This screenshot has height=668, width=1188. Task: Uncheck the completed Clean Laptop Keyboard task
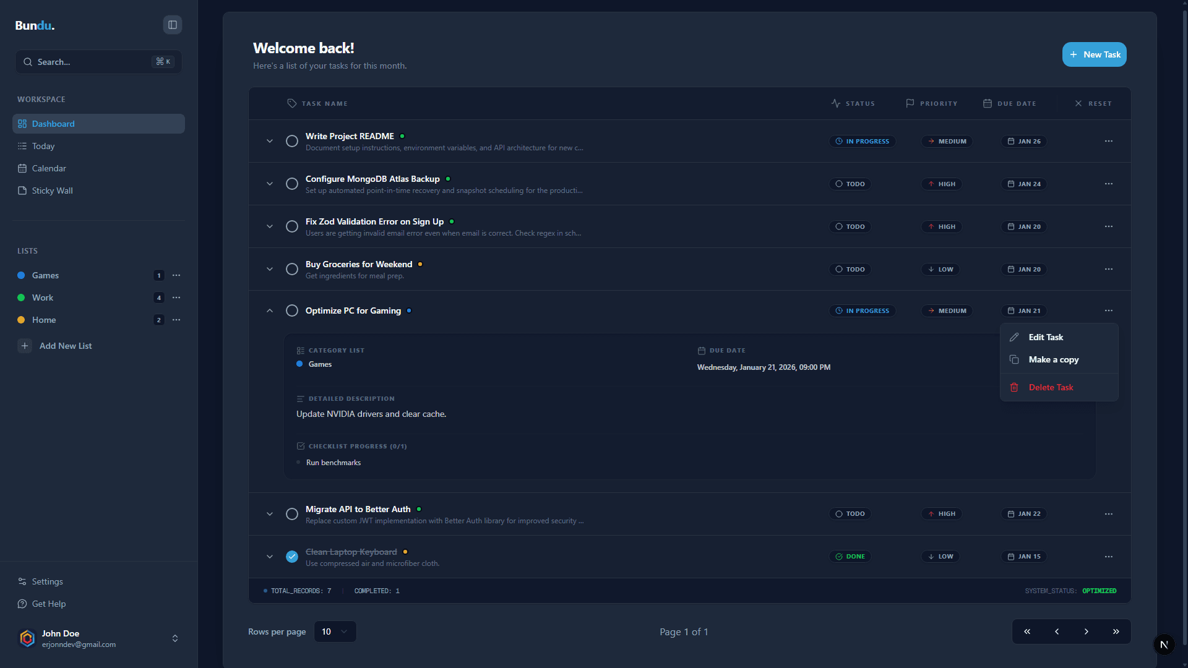pyautogui.click(x=291, y=557)
